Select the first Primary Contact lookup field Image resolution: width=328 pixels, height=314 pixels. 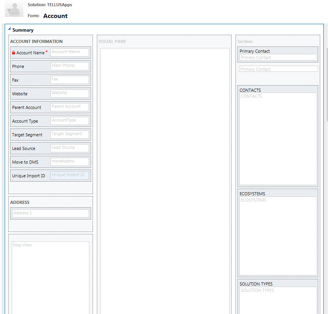pyautogui.click(x=278, y=57)
